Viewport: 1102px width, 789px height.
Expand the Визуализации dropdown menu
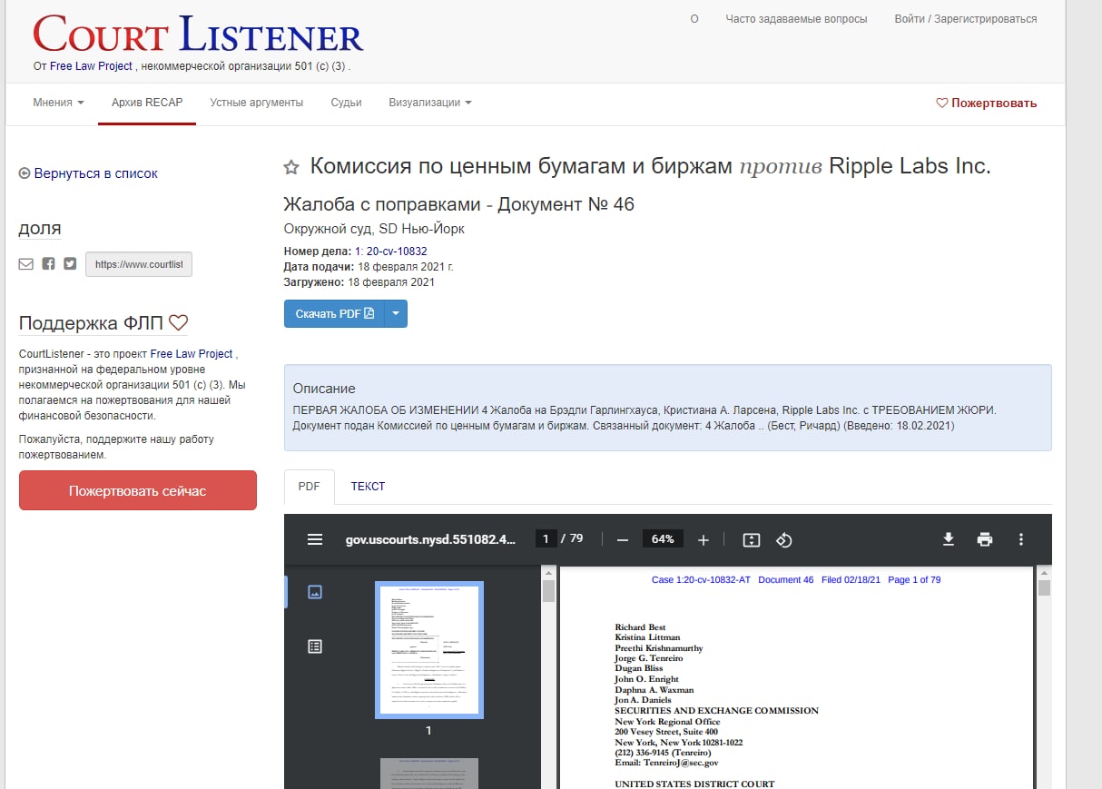click(x=430, y=103)
